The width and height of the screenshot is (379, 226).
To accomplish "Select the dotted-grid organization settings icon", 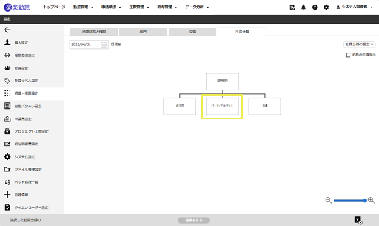I will tap(7, 93).
